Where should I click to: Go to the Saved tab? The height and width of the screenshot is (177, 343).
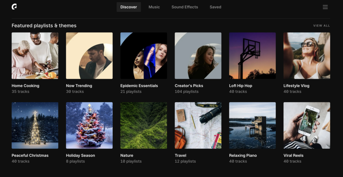click(x=215, y=7)
